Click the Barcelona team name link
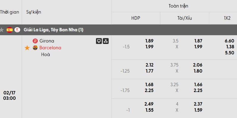This screenshot has width=237, height=118. [50, 48]
